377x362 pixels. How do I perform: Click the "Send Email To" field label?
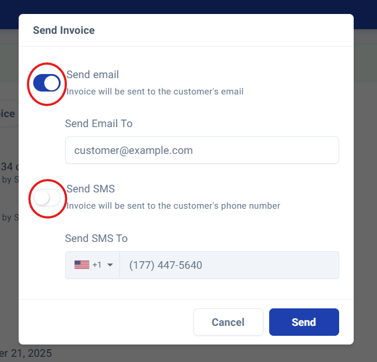click(99, 124)
